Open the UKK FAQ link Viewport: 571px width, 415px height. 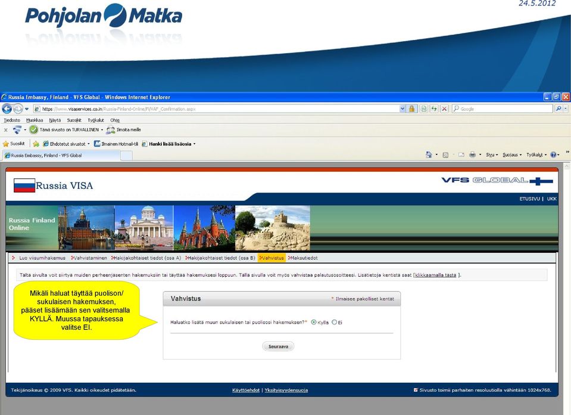(552, 199)
